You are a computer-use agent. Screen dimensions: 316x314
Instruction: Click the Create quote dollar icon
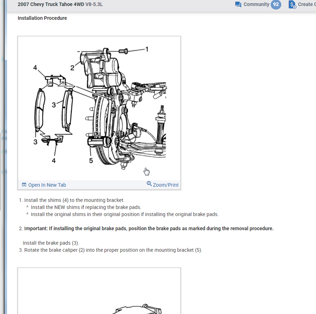pyautogui.click(x=292, y=5)
